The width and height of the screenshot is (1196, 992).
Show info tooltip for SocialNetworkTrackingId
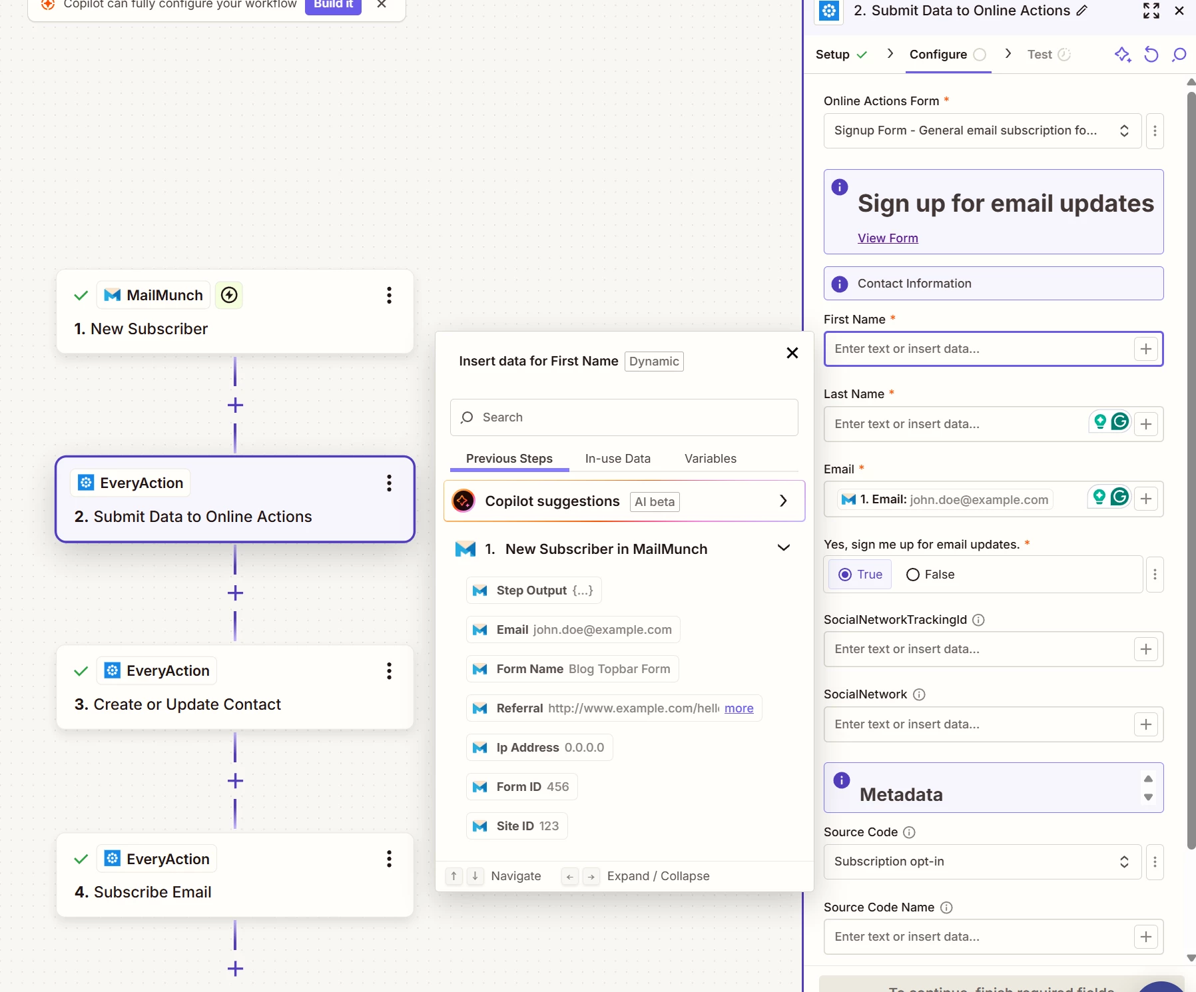tap(978, 620)
